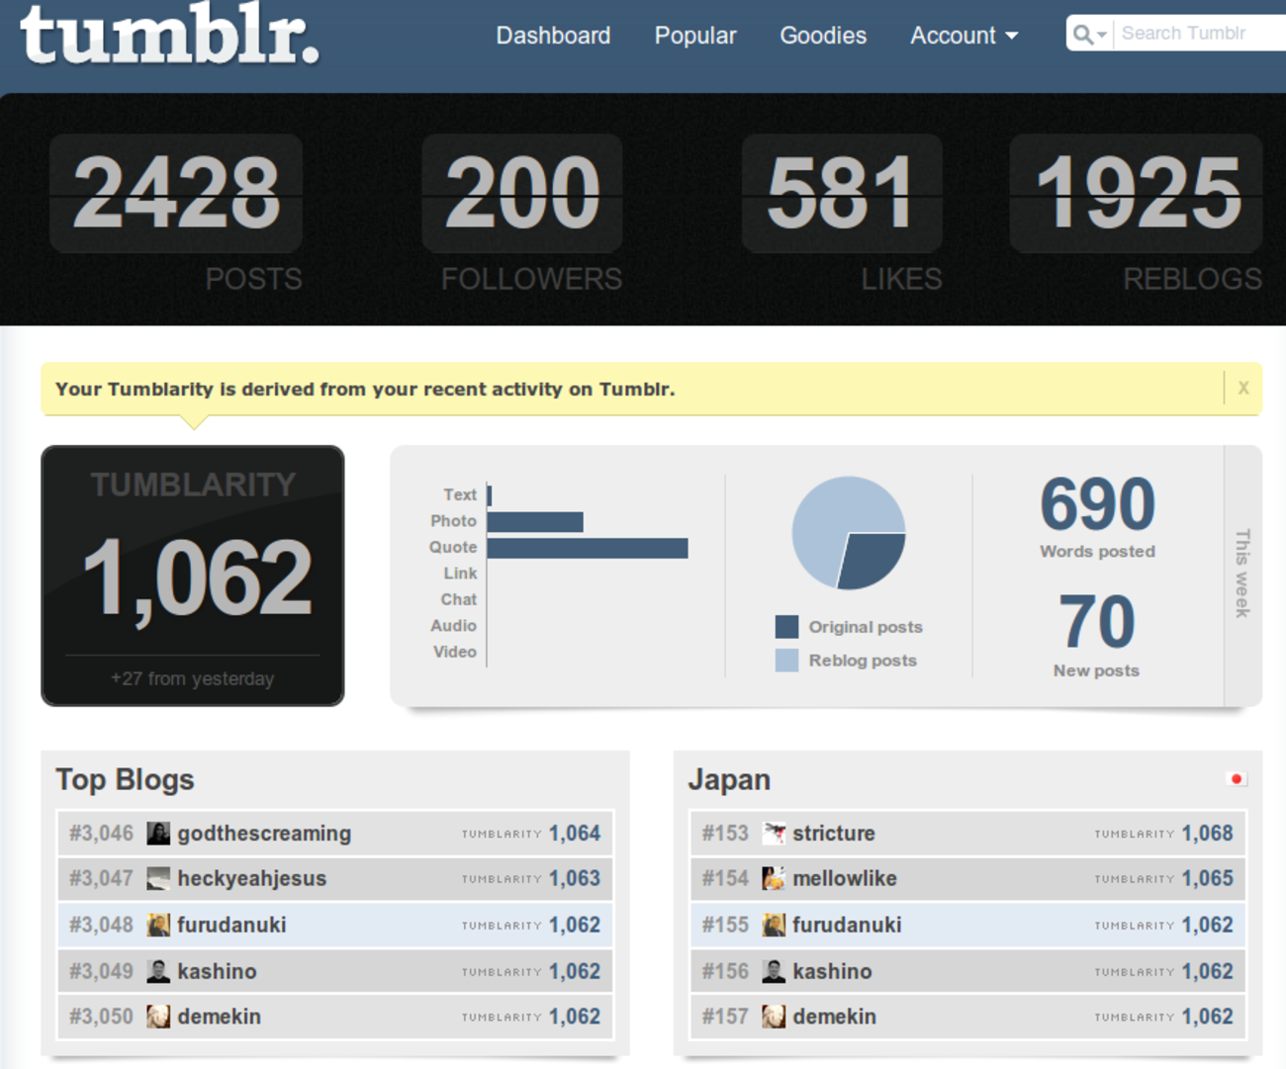This screenshot has height=1069, width=1286.
Task: Click Tumblarity score 1,064 for godthescreaming
Action: (575, 834)
